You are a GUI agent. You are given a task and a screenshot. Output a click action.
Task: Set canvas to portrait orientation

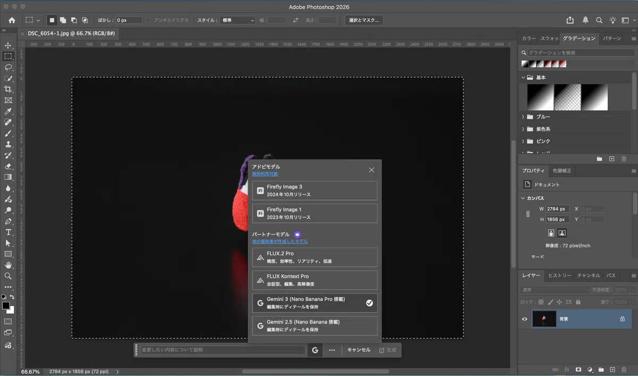pyautogui.click(x=551, y=233)
